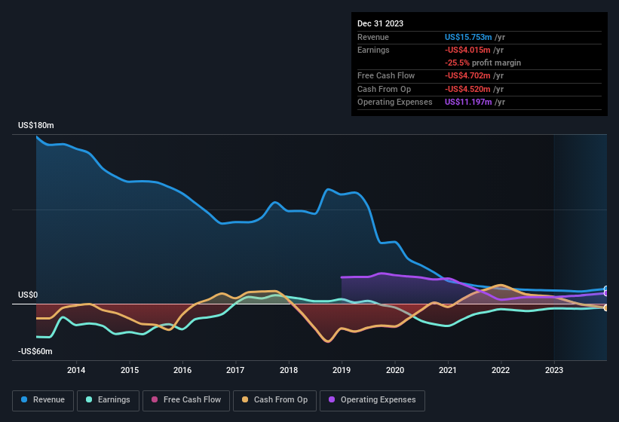Select the 2014 x-axis label
The image size is (619, 422).
point(76,370)
